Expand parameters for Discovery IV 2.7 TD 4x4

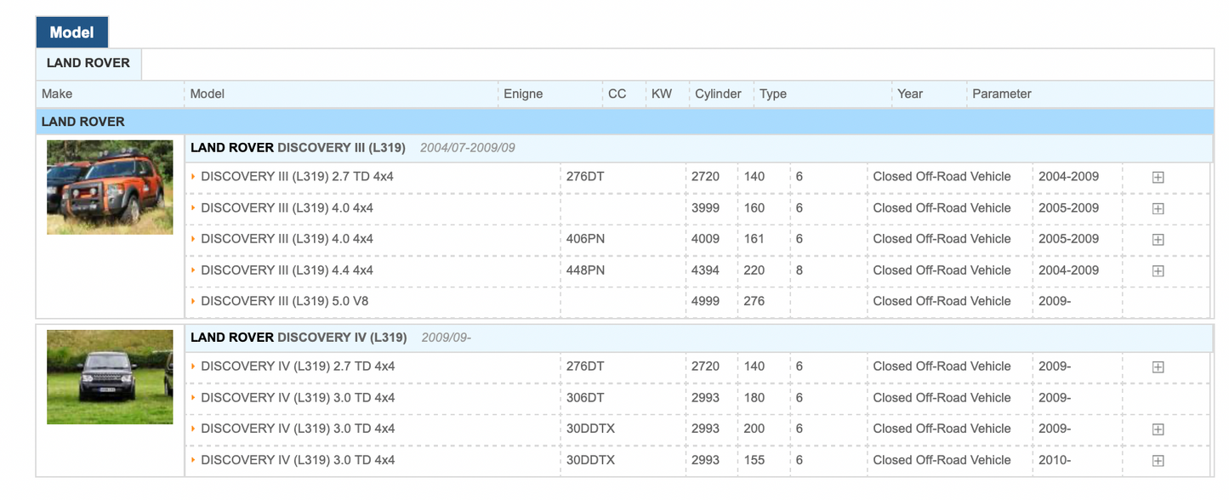[x=1158, y=366]
